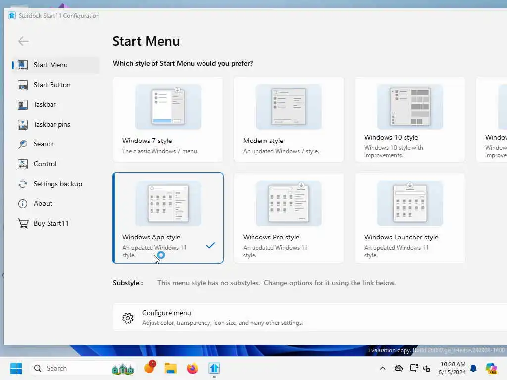This screenshot has width=507, height=380.
Task: Click the Control keyboard sidebar icon
Action: tap(23, 164)
